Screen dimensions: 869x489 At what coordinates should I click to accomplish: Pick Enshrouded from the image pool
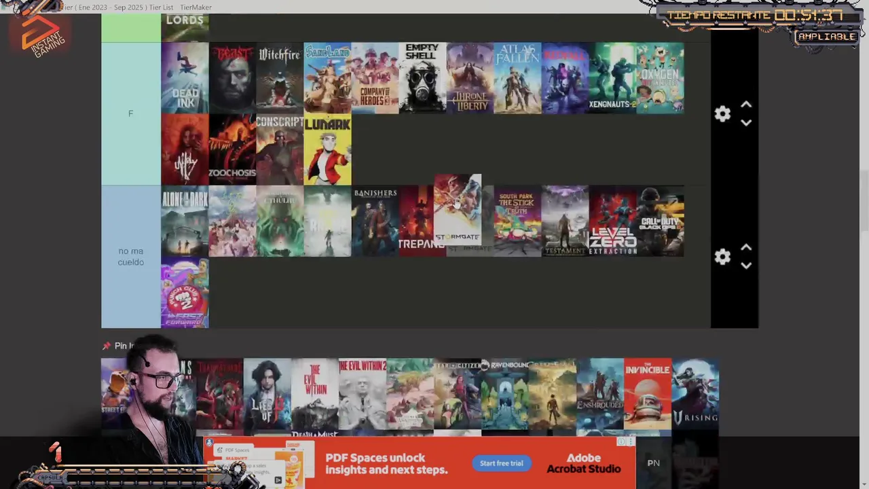click(x=600, y=394)
